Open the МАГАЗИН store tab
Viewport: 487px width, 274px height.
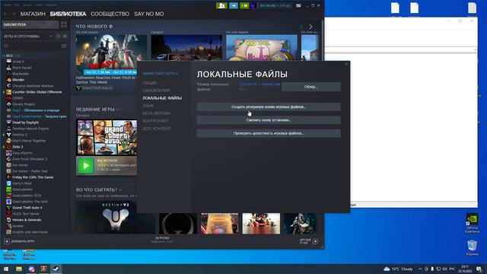click(x=33, y=14)
